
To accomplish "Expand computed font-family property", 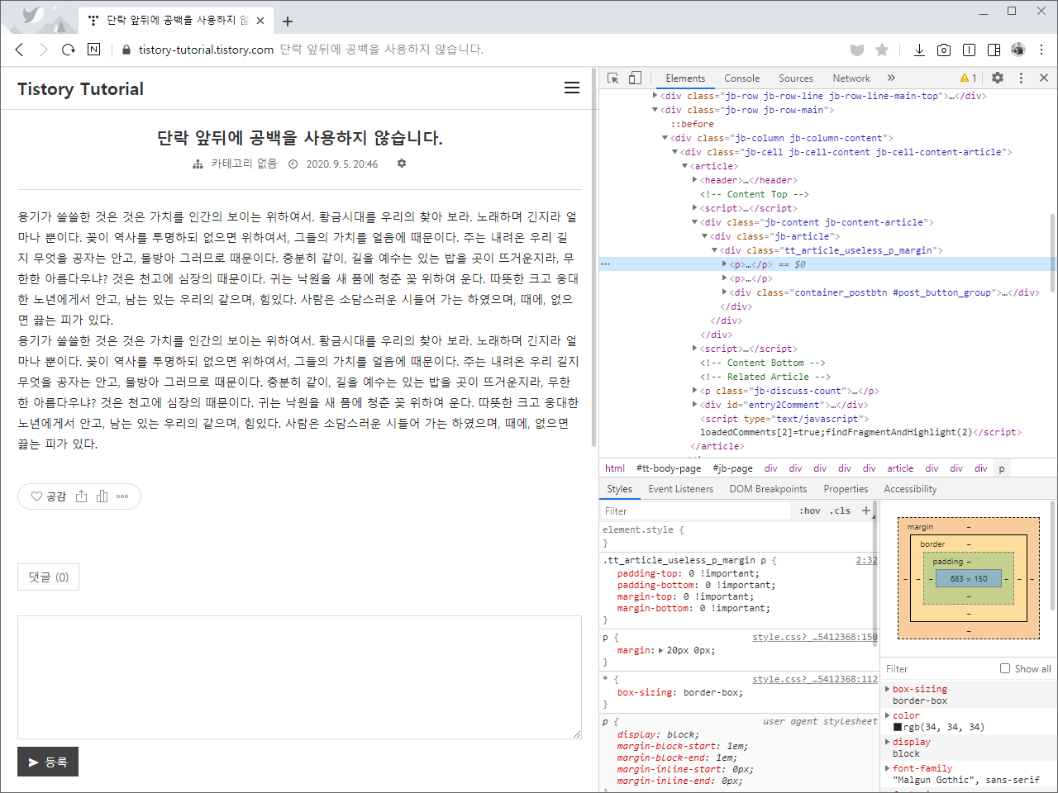I will 888,768.
